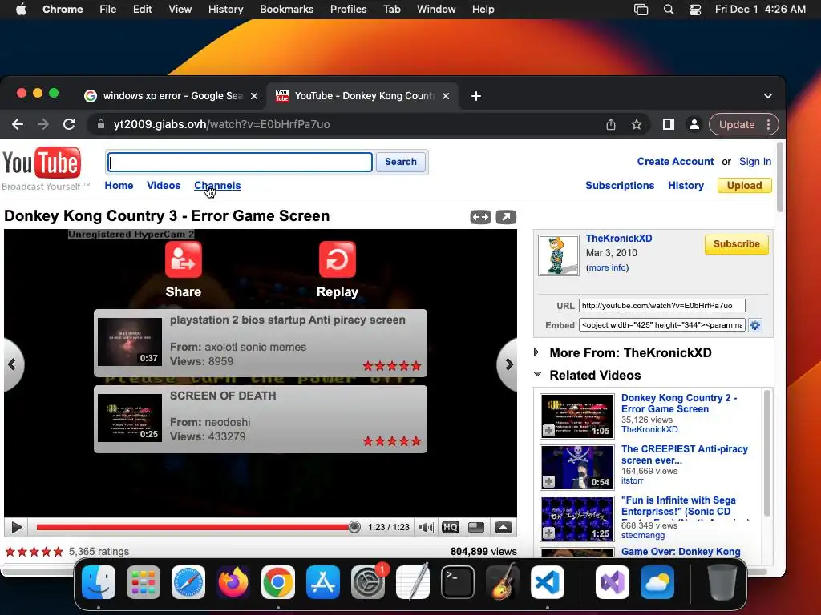Click the video progress scrubber handle
This screenshot has height=615, width=821.
[354, 527]
